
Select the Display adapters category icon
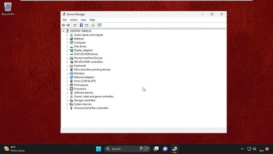click(71, 50)
